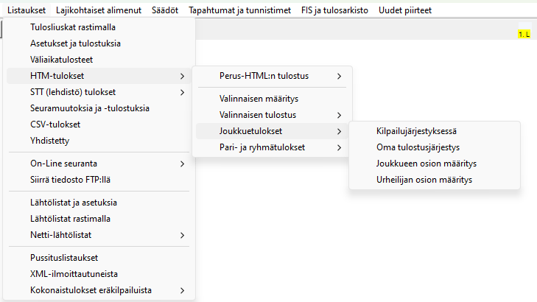Viewport: 537px width, 302px height.
Task: Click Uudet piirteet menu
Action: pos(404,10)
